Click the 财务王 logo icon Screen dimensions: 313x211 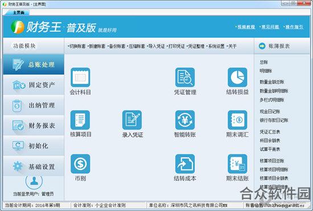pyautogui.click(x=18, y=27)
